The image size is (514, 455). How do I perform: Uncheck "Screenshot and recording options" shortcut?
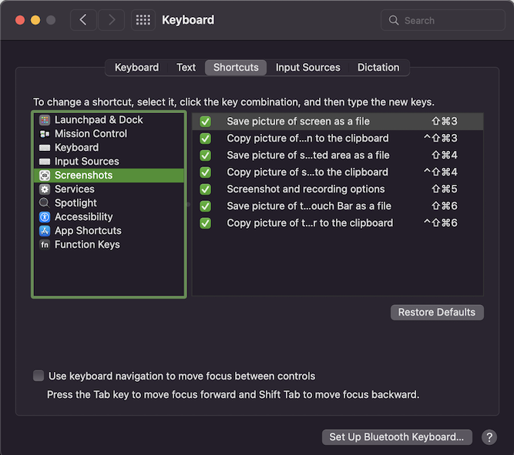pos(206,189)
